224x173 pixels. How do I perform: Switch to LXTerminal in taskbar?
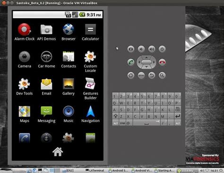(95, 170)
